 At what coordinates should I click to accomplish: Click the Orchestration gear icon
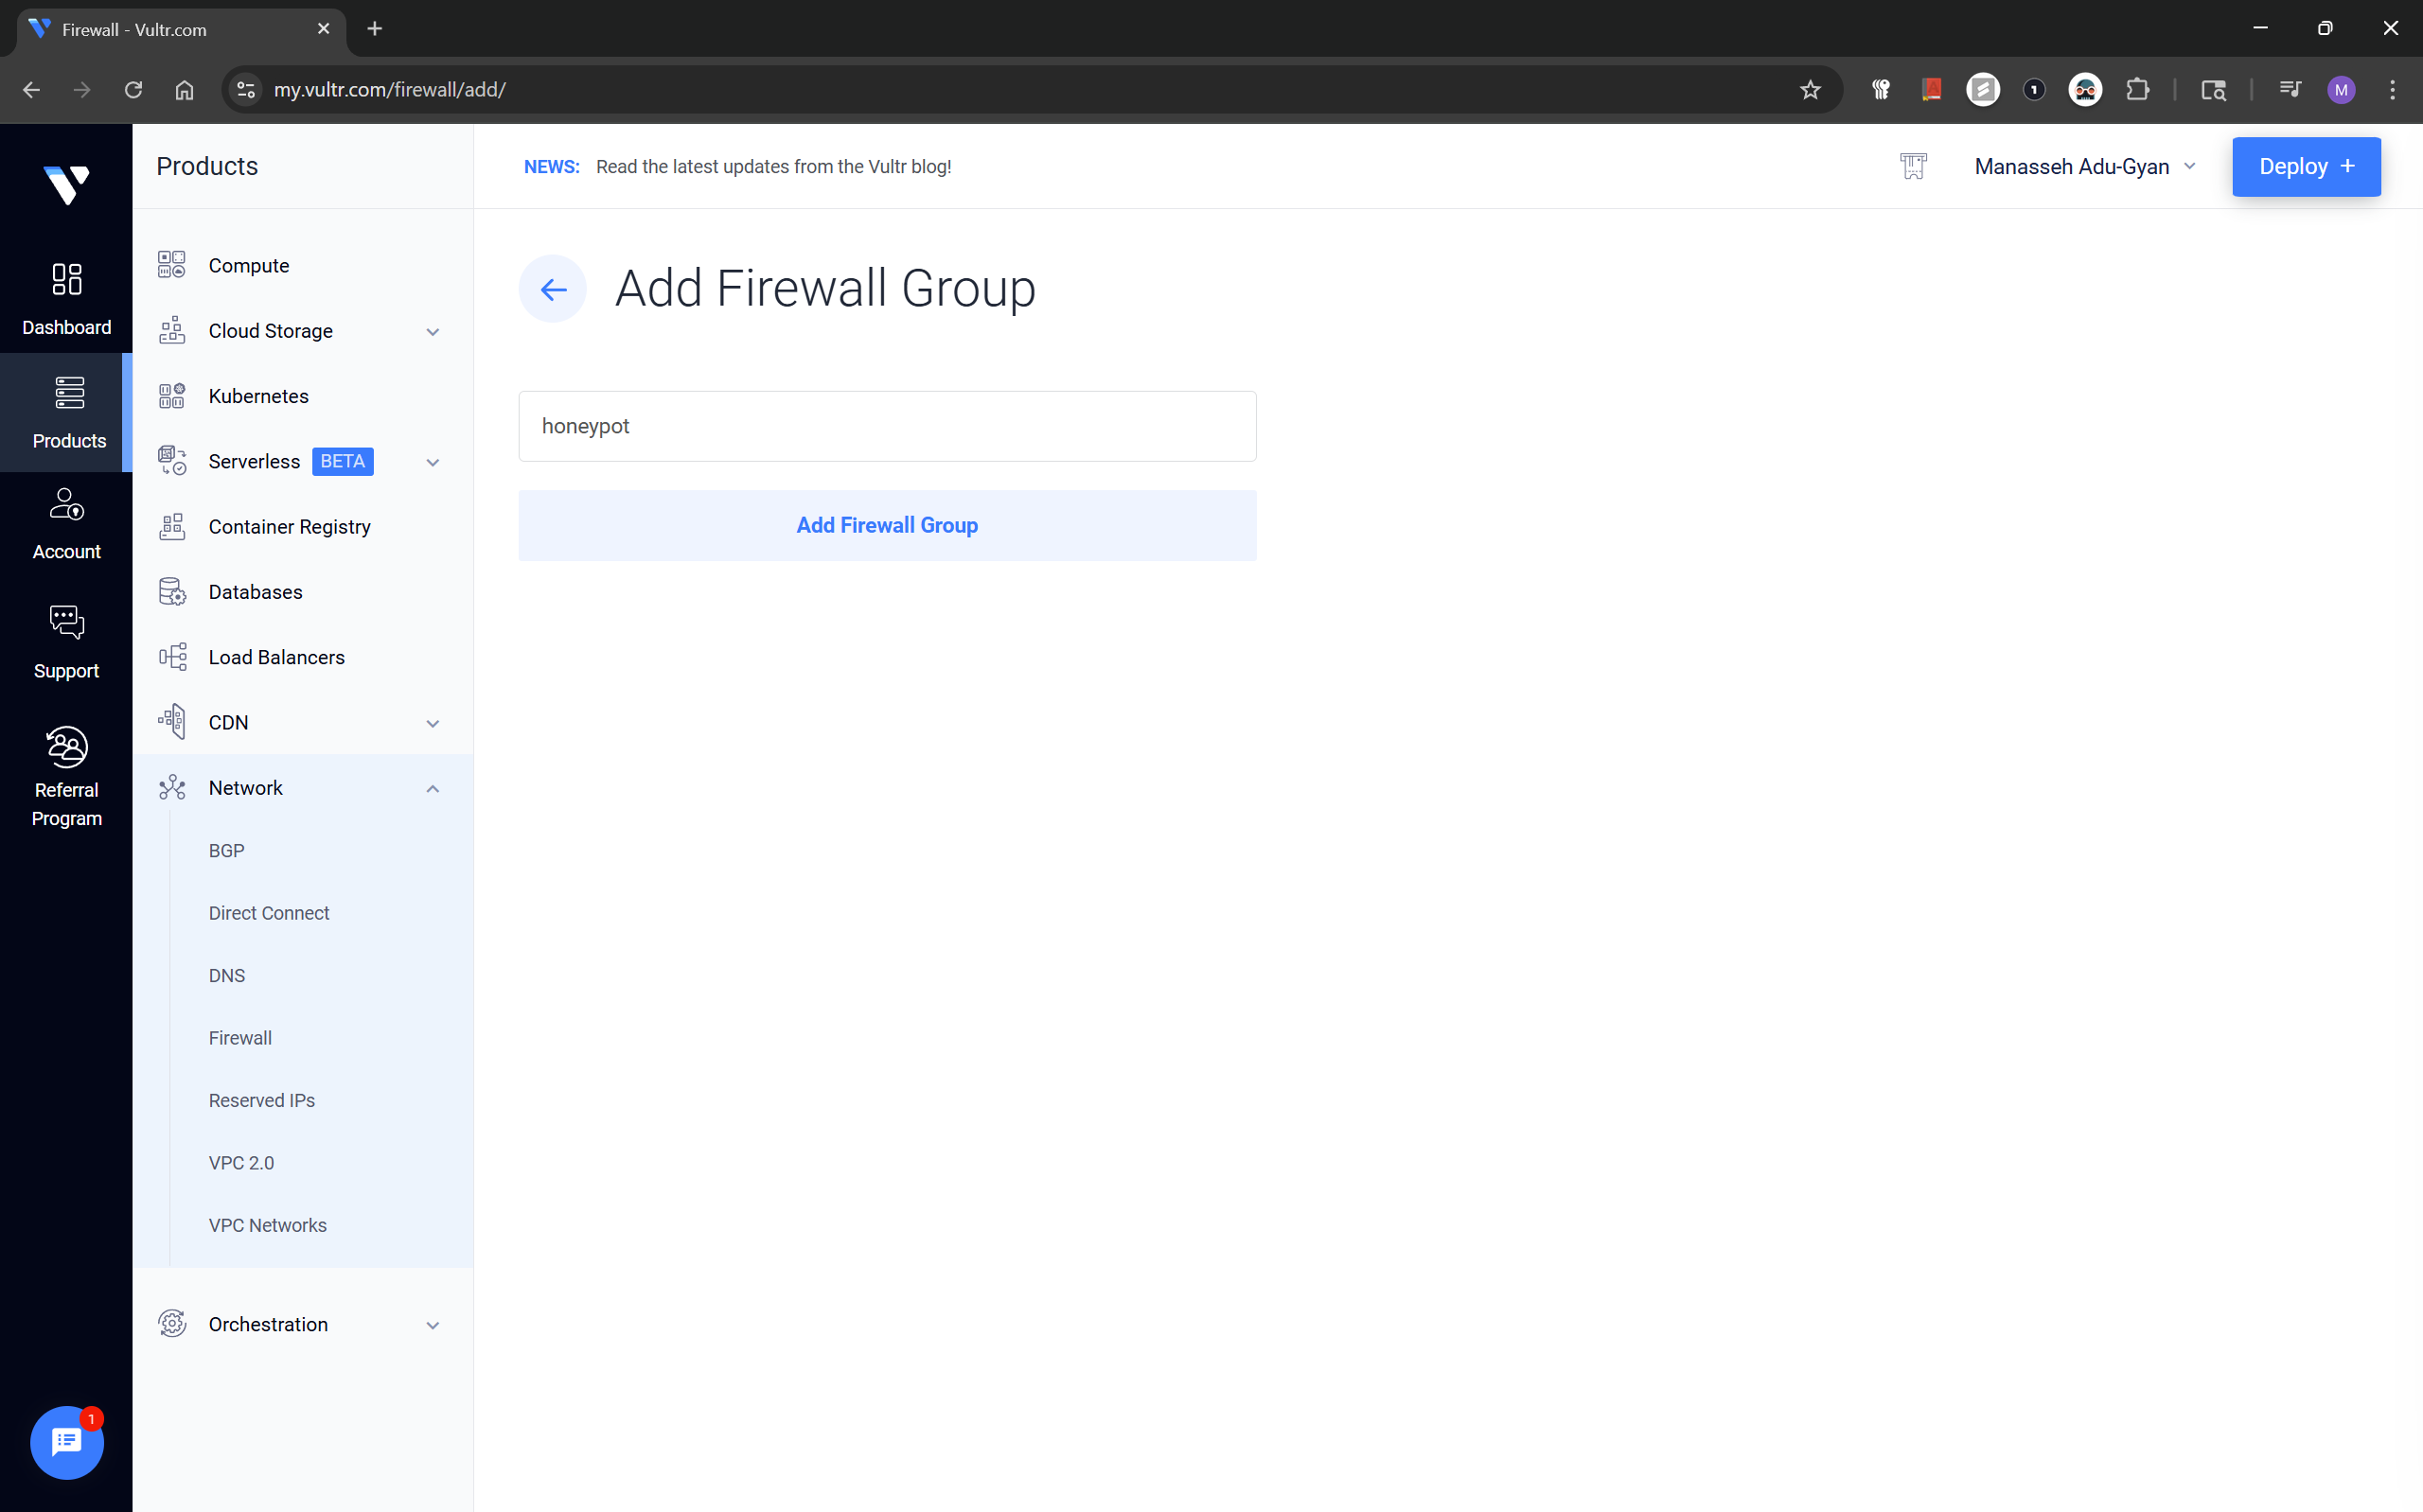172,1324
